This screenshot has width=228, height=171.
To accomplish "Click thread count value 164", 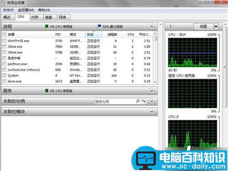I will pyautogui.click(x=114, y=75).
